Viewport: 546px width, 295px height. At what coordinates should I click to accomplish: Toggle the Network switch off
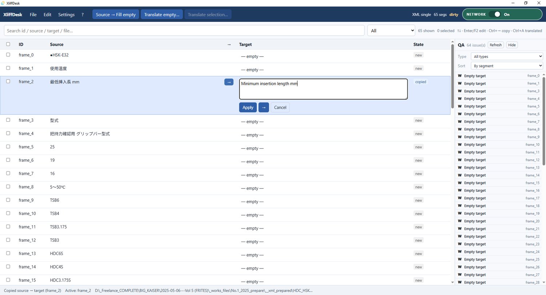tap(495, 15)
